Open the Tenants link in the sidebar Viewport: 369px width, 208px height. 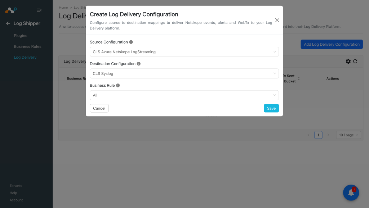(16, 186)
